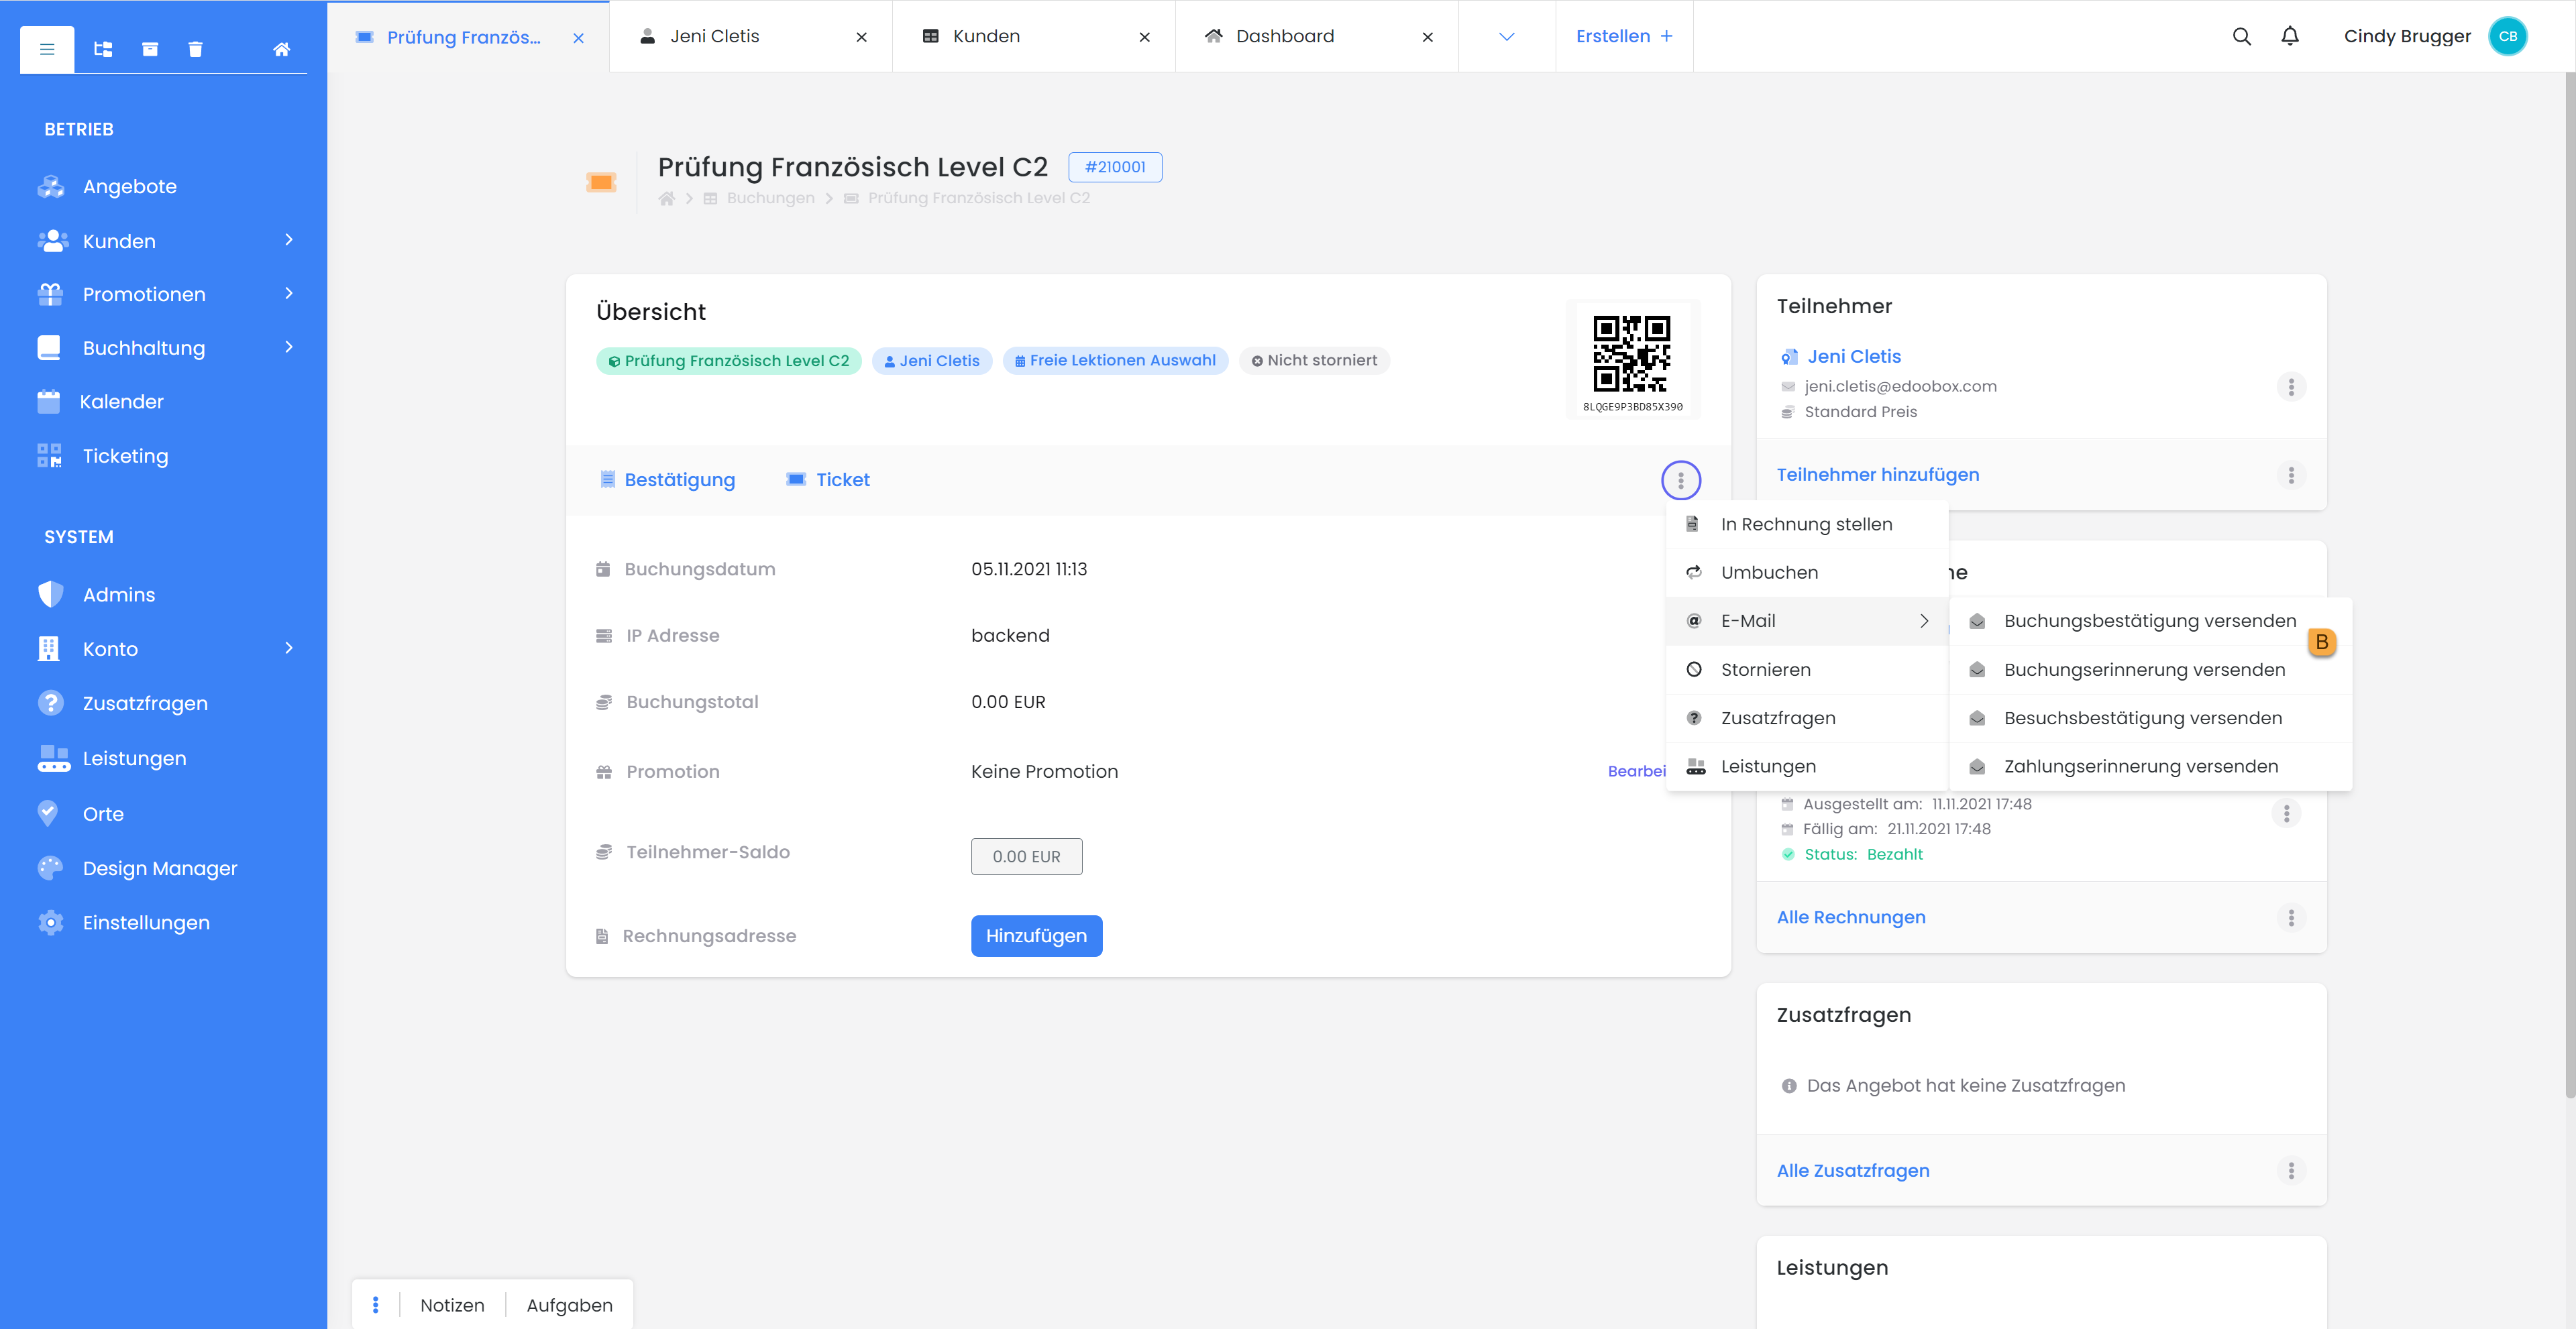Click the search magnifier icon
Screen dimensions: 2576x1329
(2241, 37)
